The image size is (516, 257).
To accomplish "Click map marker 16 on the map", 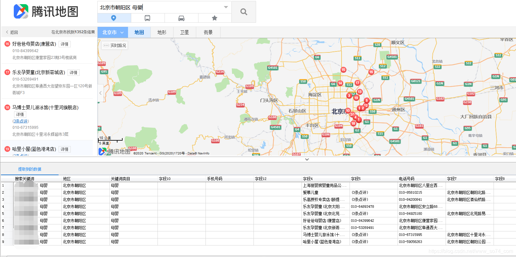I will [371, 72].
